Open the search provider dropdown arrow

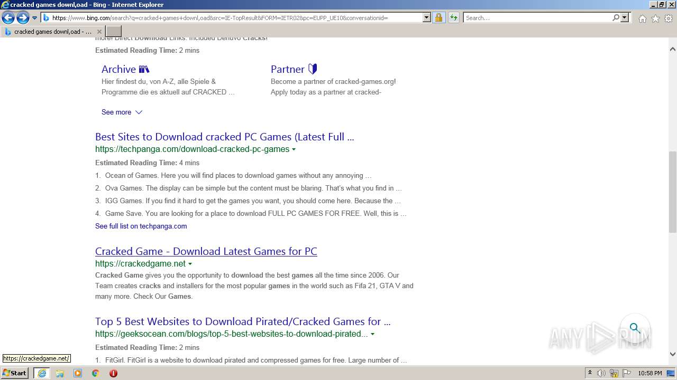[x=625, y=17]
